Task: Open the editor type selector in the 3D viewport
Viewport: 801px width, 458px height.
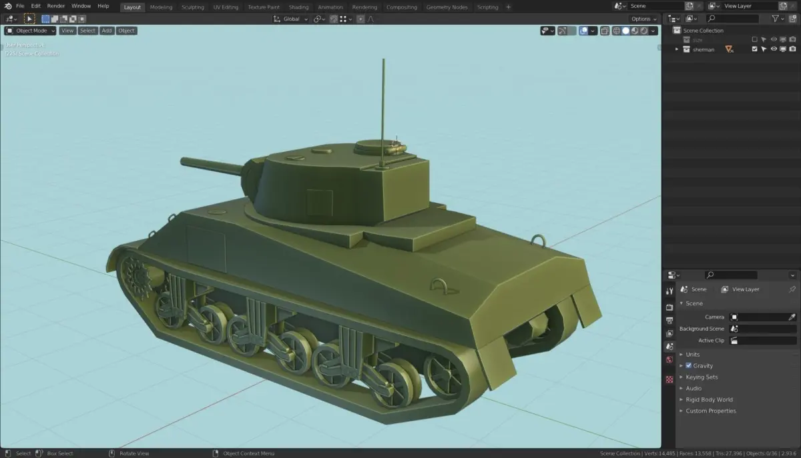Action: 11,19
